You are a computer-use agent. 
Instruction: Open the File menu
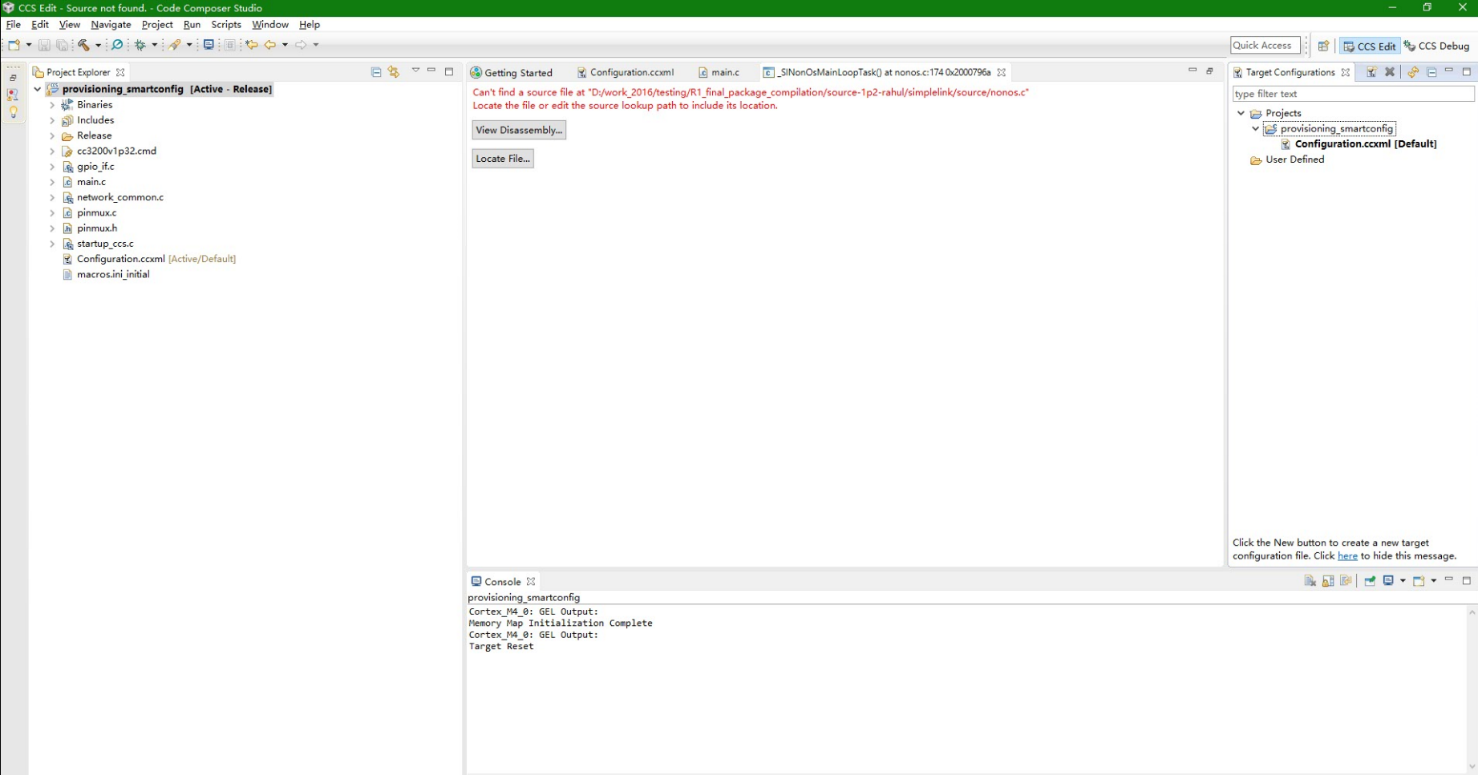coord(14,25)
